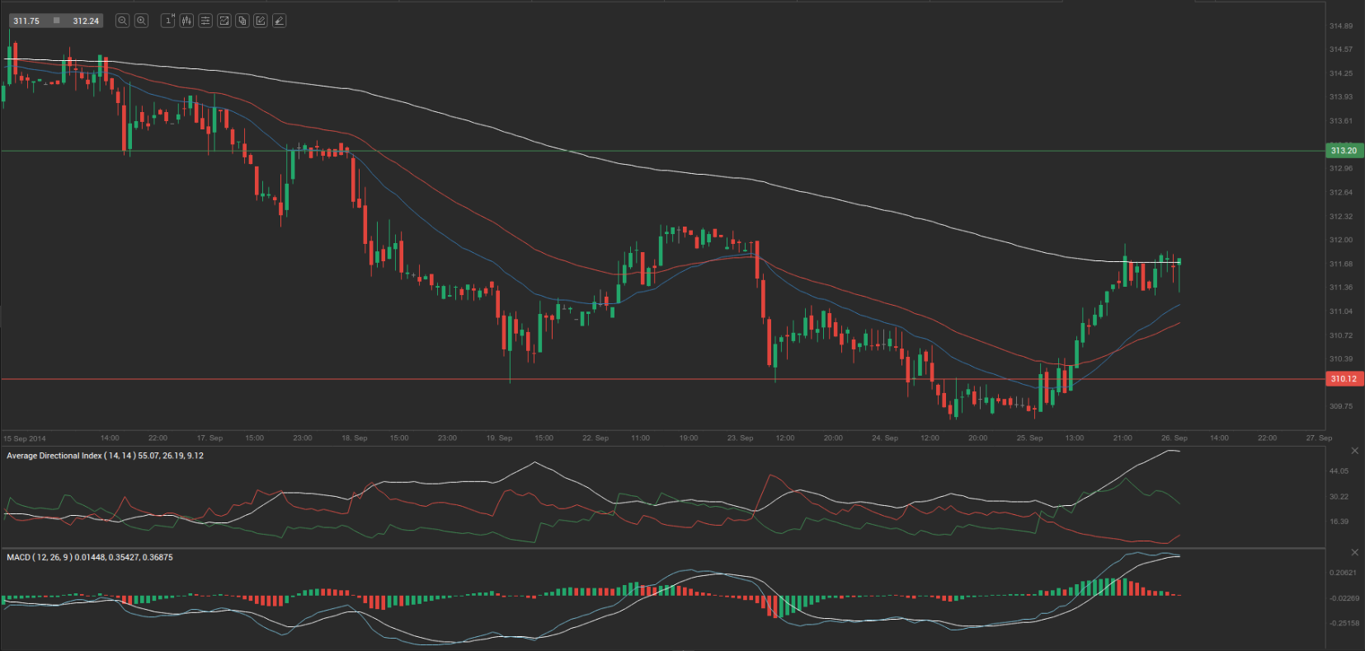Click the green 313.20 price level tag
Image resolution: width=1365 pixels, height=651 pixels.
pos(1344,151)
